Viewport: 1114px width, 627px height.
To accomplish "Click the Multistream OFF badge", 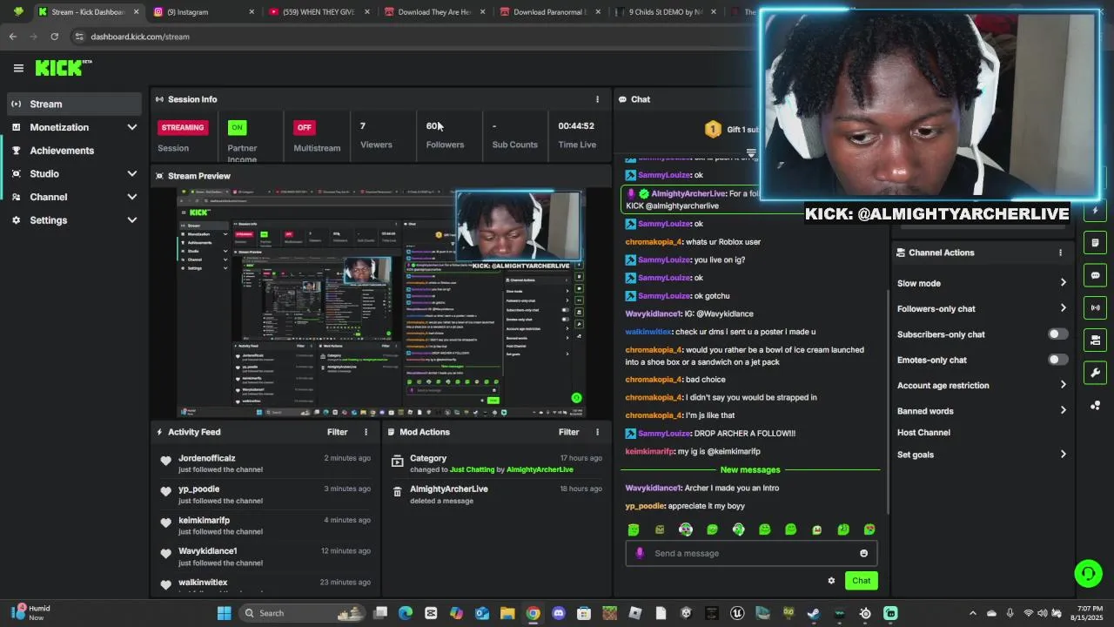I will click(x=304, y=127).
